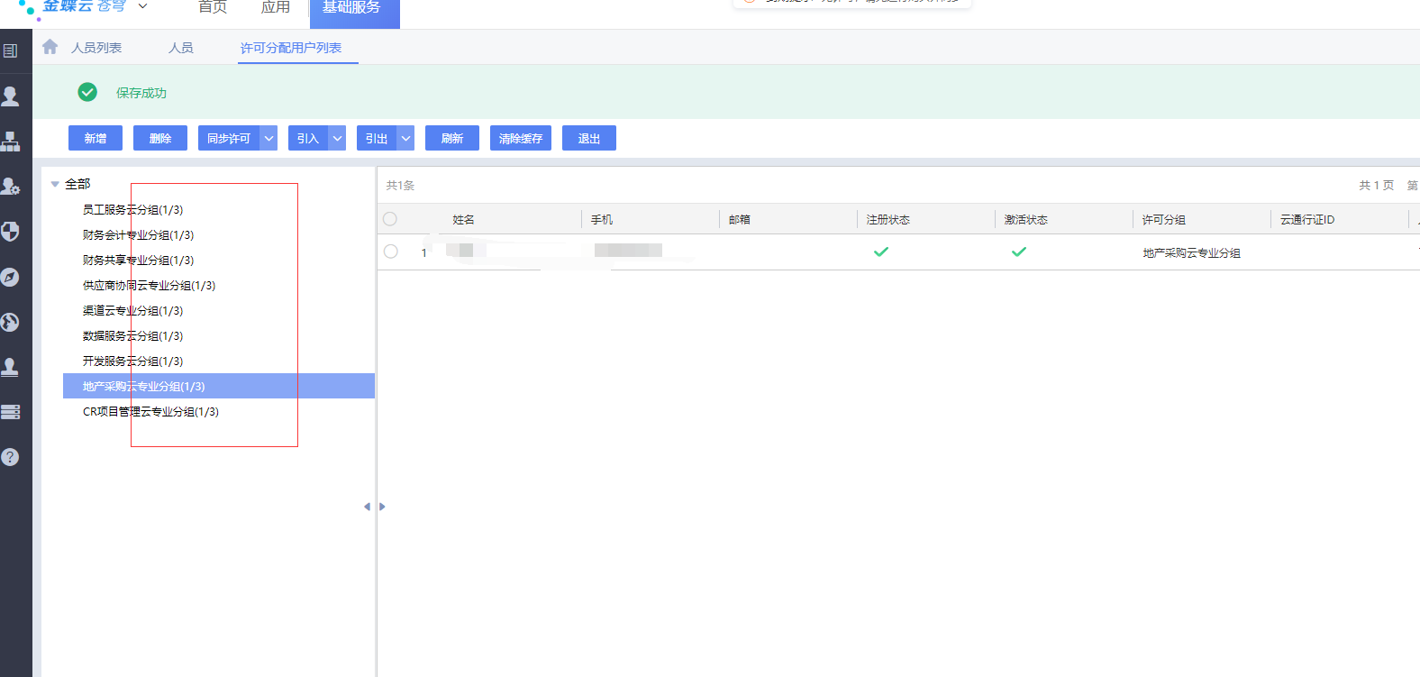The width and height of the screenshot is (1420, 677).
Task: Open the user settings sidebar icon
Action: pos(11,187)
